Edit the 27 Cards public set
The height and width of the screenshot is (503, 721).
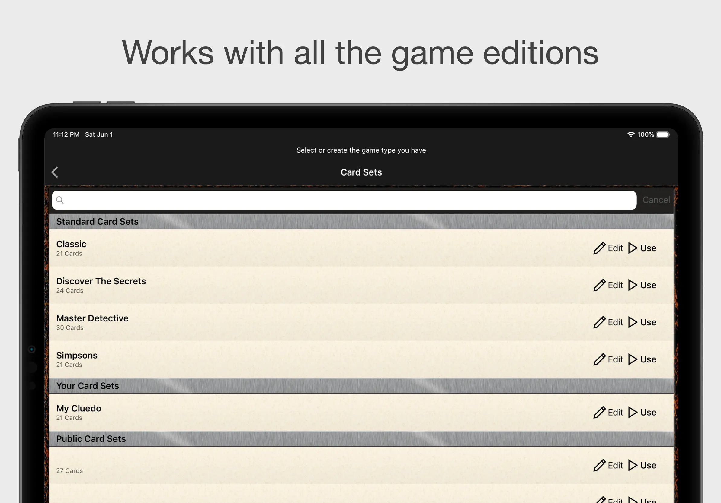[x=609, y=465]
